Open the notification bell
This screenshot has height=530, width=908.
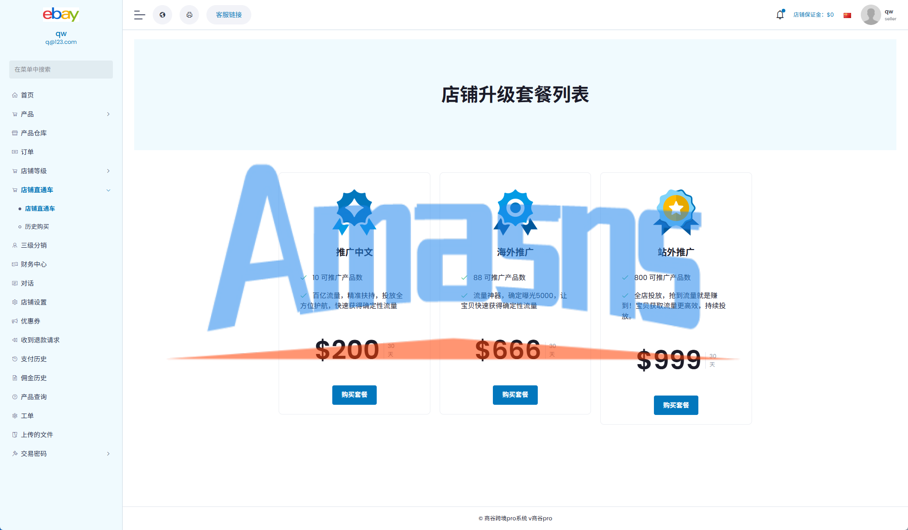[x=780, y=15]
